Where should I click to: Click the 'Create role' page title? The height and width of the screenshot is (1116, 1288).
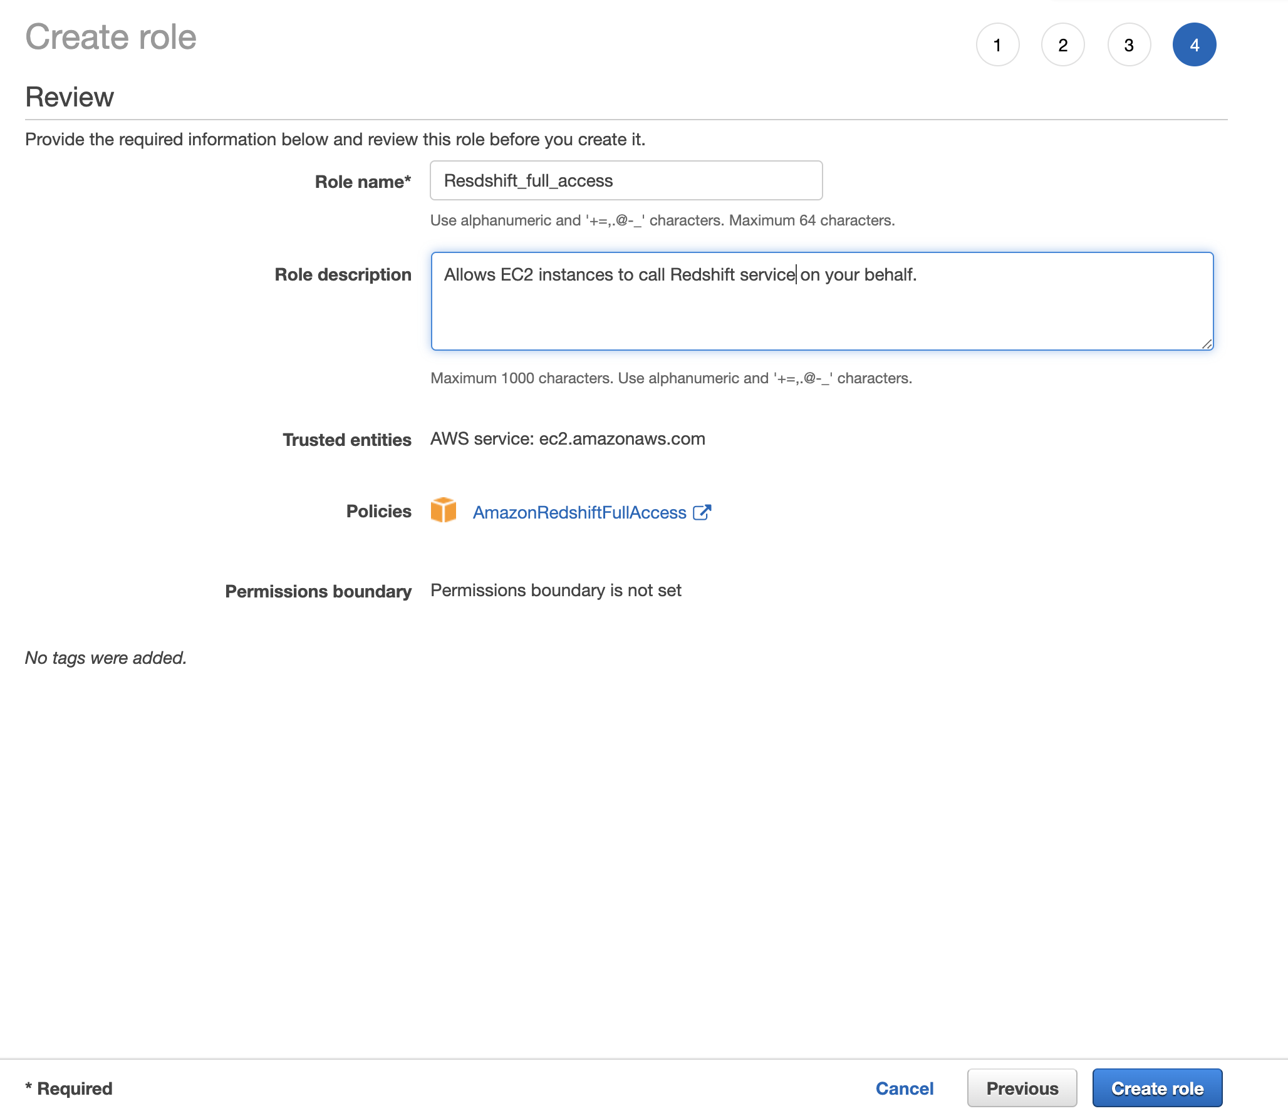pos(111,38)
